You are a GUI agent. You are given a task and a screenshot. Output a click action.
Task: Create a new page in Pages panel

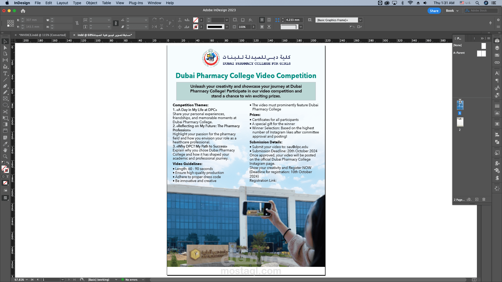tap(477, 199)
